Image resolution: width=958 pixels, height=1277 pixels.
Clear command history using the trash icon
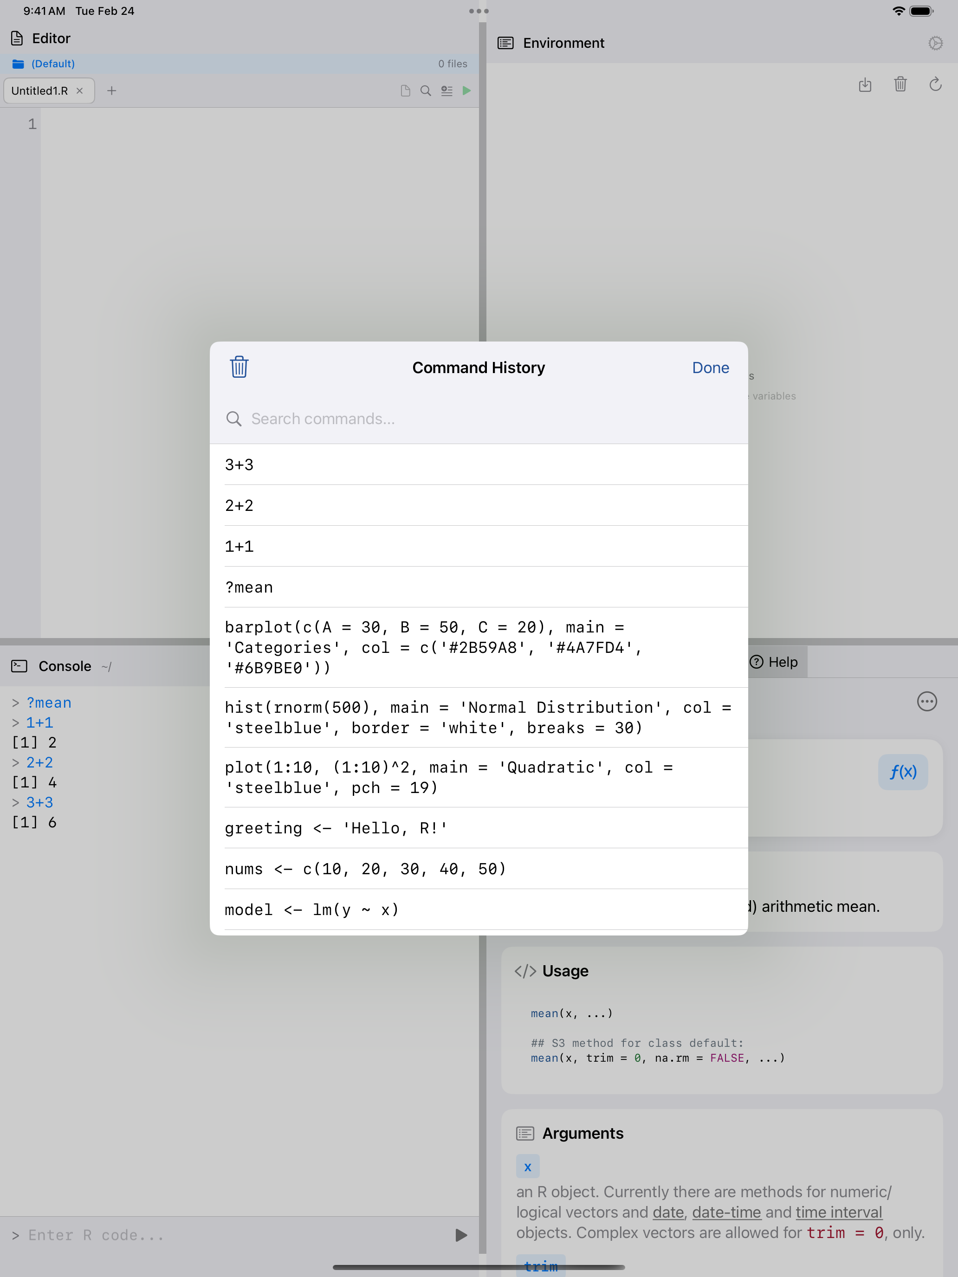click(238, 367)
